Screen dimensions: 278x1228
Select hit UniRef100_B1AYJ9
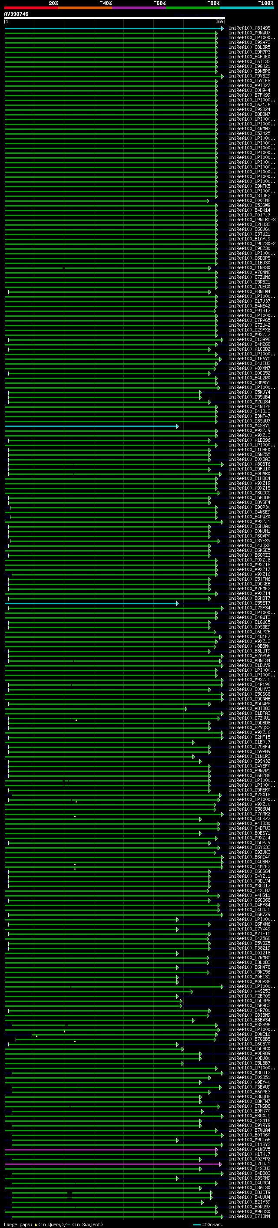(249, 239)
